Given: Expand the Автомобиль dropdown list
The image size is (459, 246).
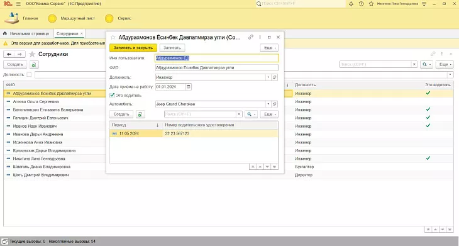Looking at the screenshot, I should click(x=268, y=104).
